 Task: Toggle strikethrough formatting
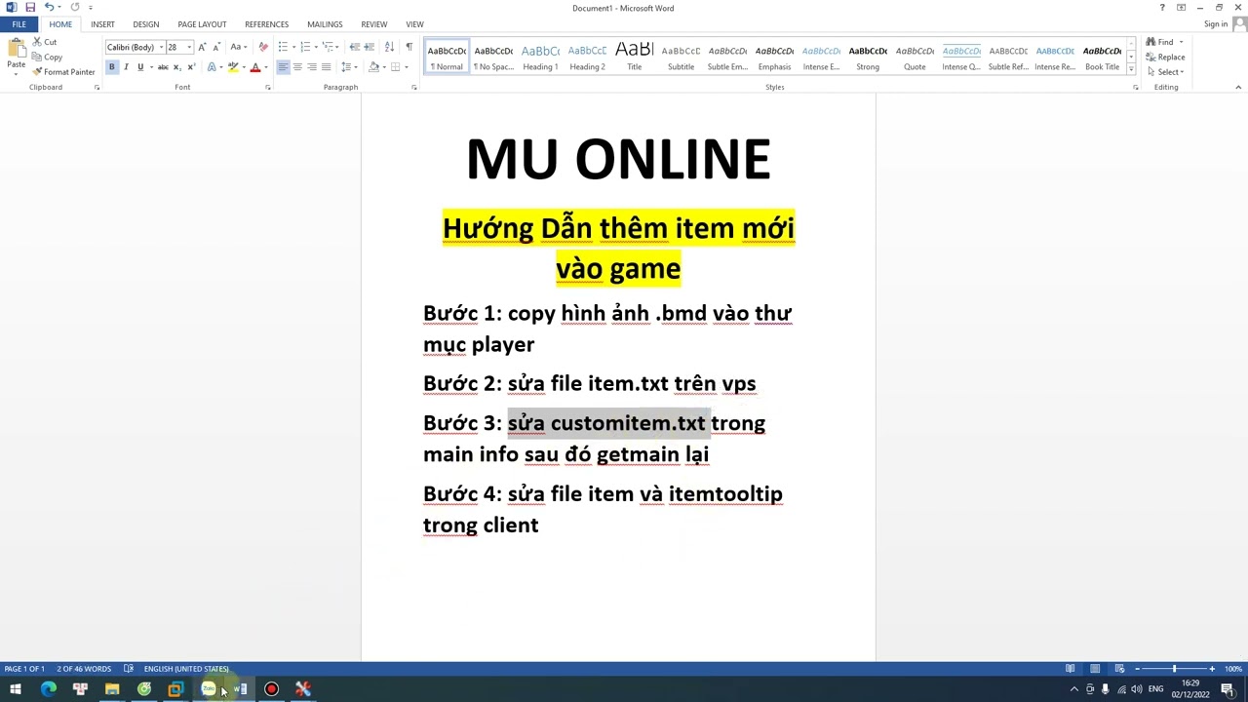pyautogui.click(x=163, y=67)
